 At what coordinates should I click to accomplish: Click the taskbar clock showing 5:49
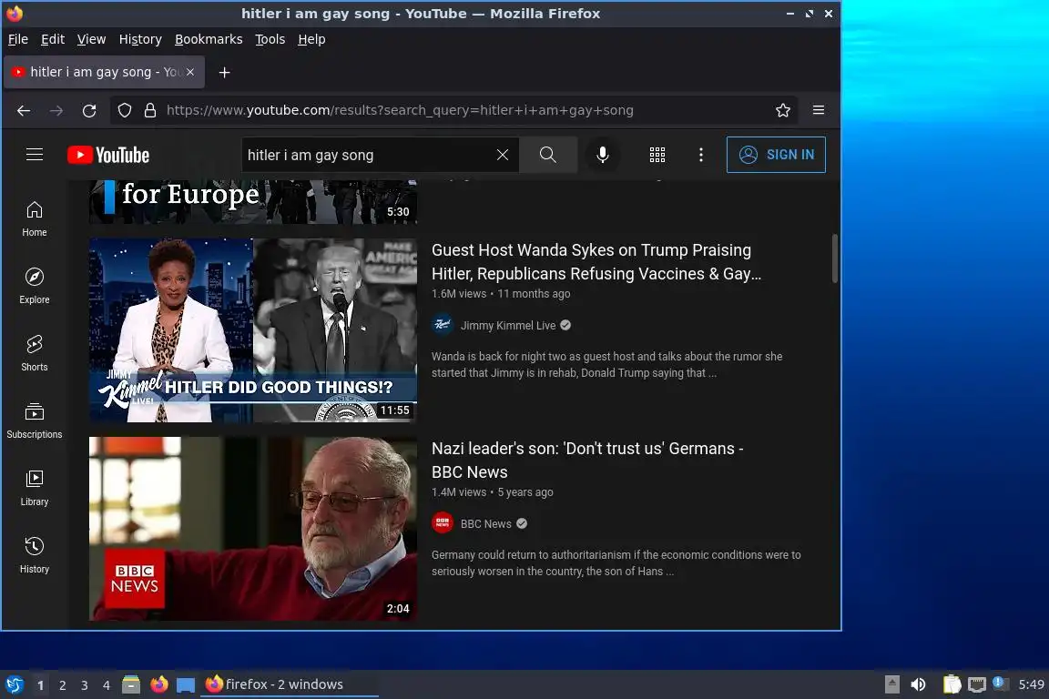click(1030, 684)
